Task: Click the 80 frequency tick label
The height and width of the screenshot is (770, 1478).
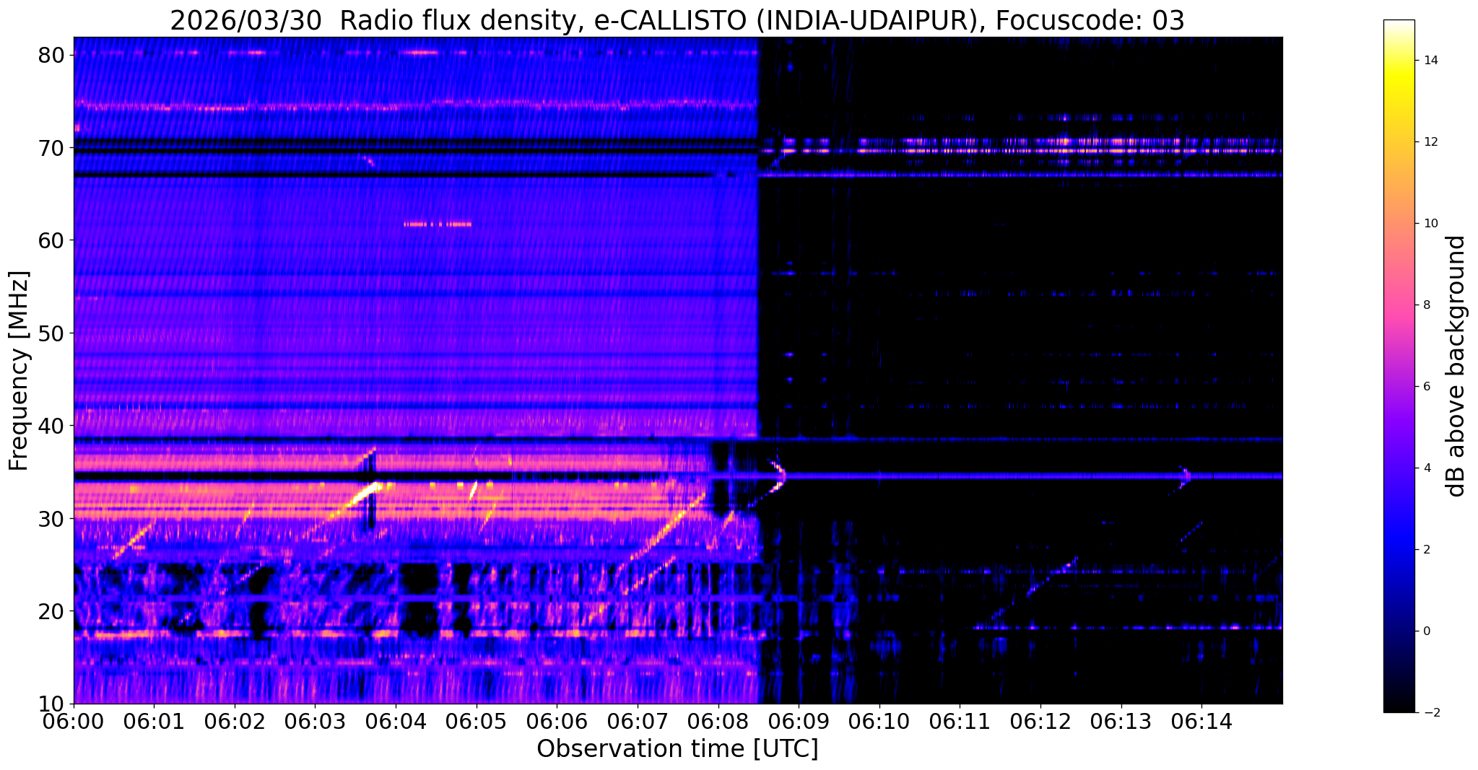Action: point(52,55)
